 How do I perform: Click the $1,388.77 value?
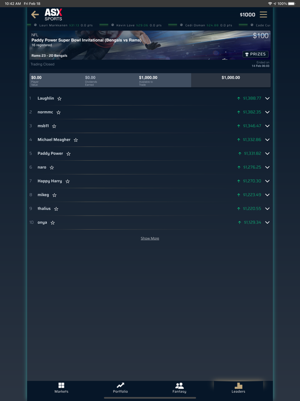pyautogui.click(x=252, y=98)
